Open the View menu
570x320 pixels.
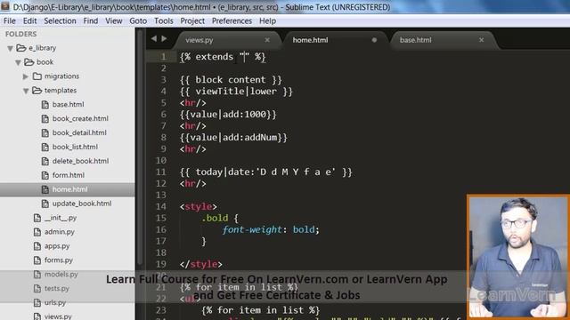pos(114,21)
